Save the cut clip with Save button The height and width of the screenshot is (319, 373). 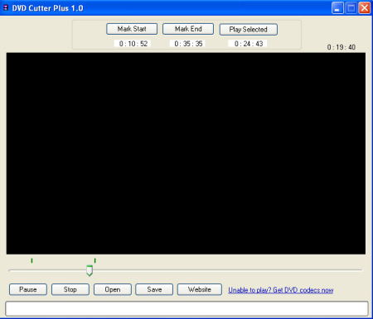154,289
